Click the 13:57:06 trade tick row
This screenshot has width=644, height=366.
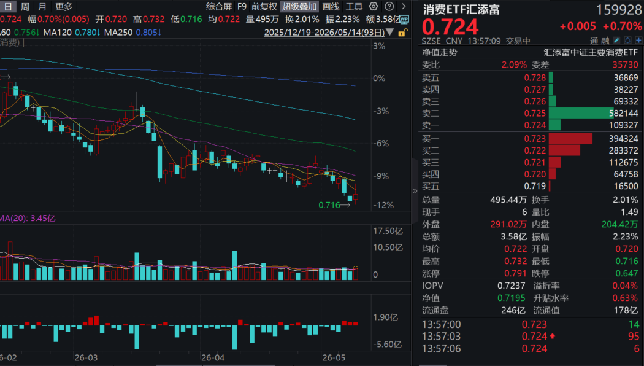(531, 349)
